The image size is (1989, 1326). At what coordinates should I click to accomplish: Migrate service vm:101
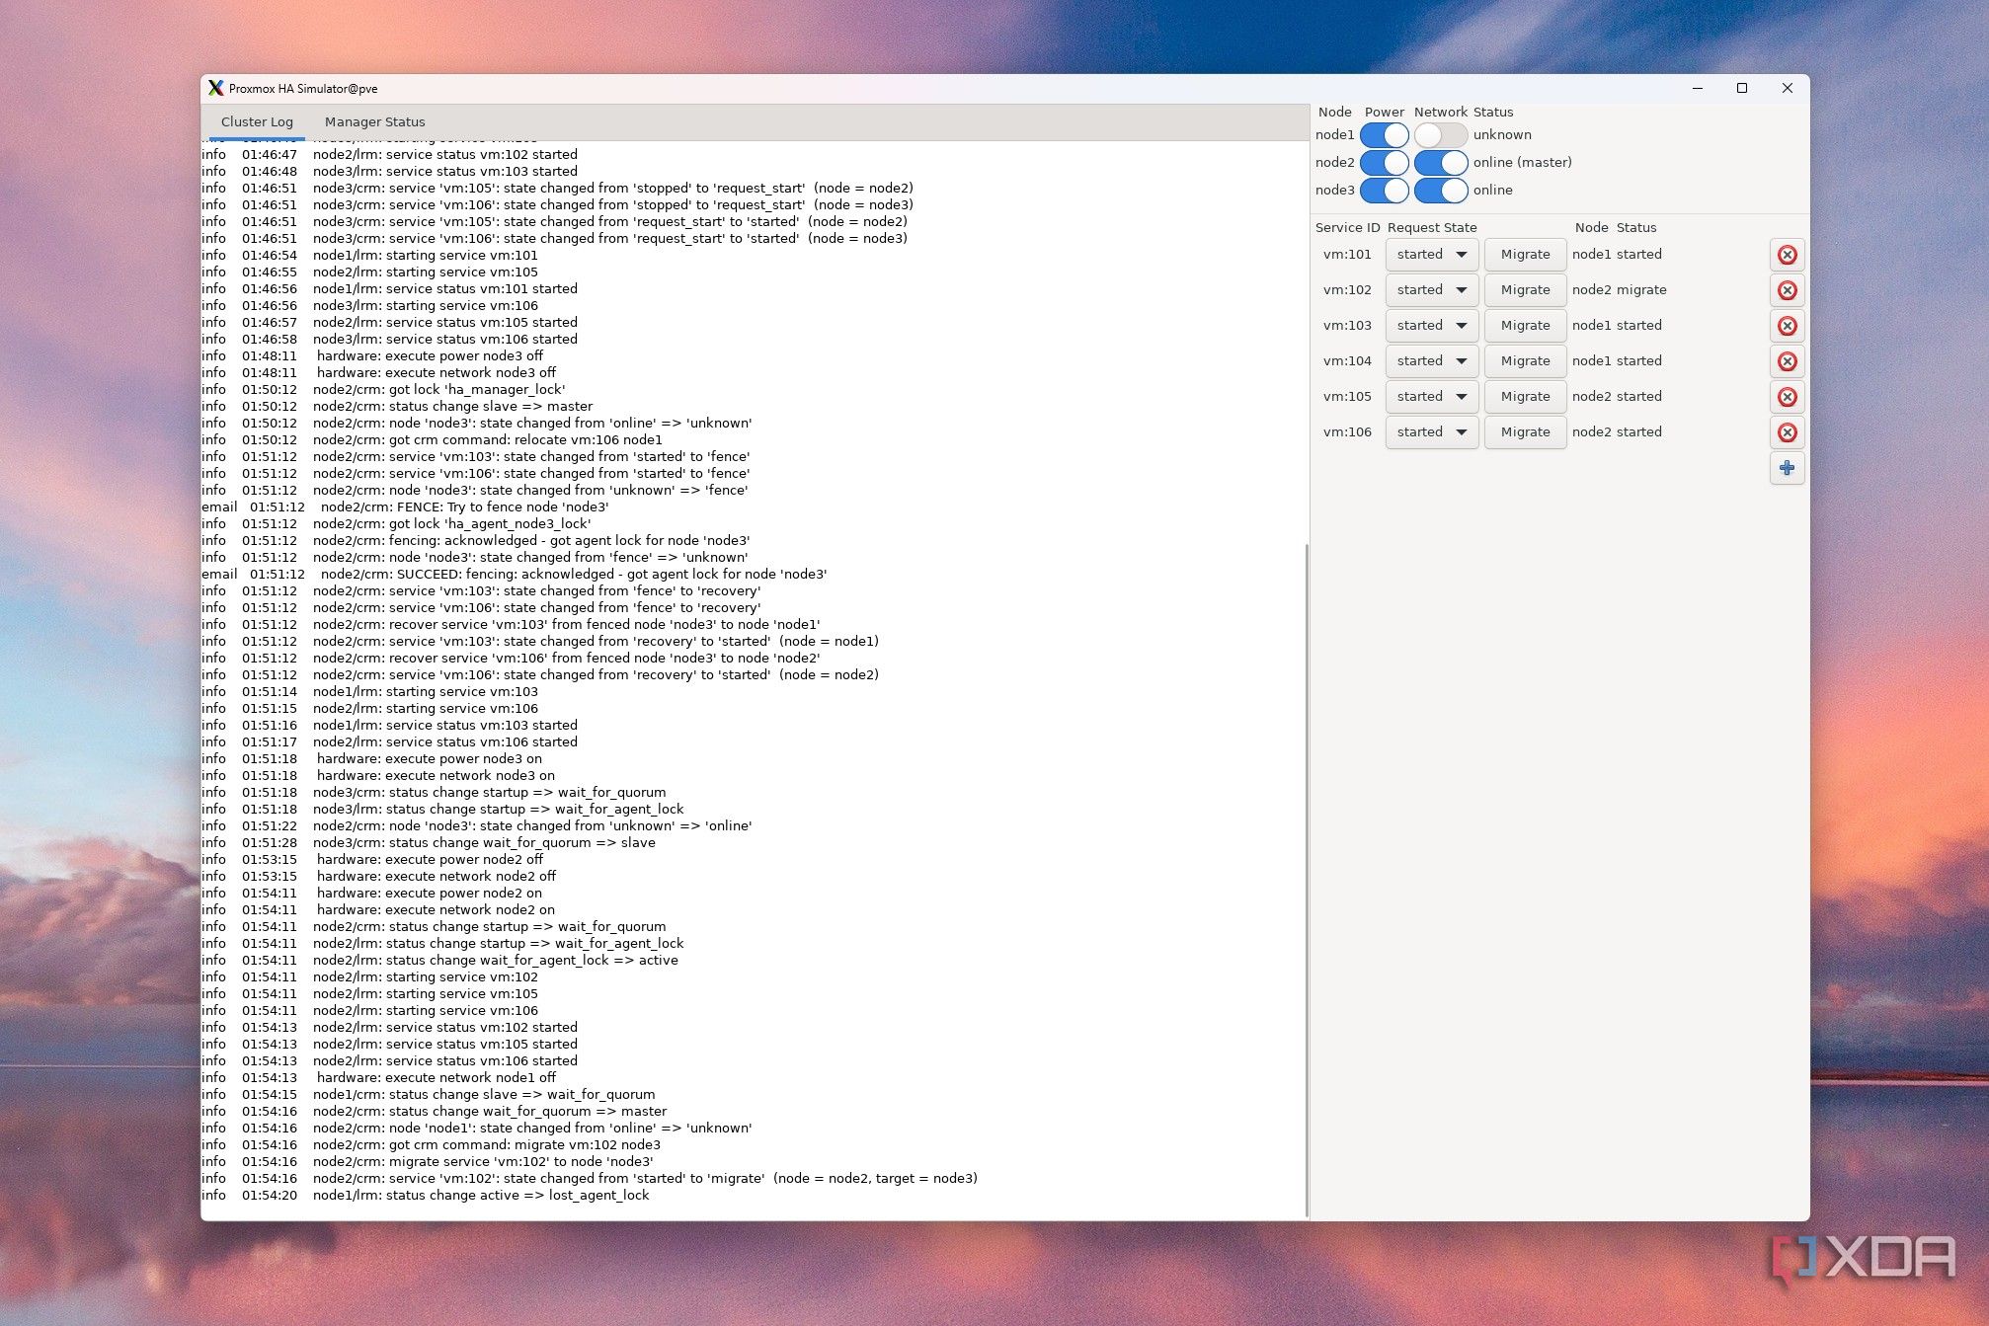[1525, 255]
